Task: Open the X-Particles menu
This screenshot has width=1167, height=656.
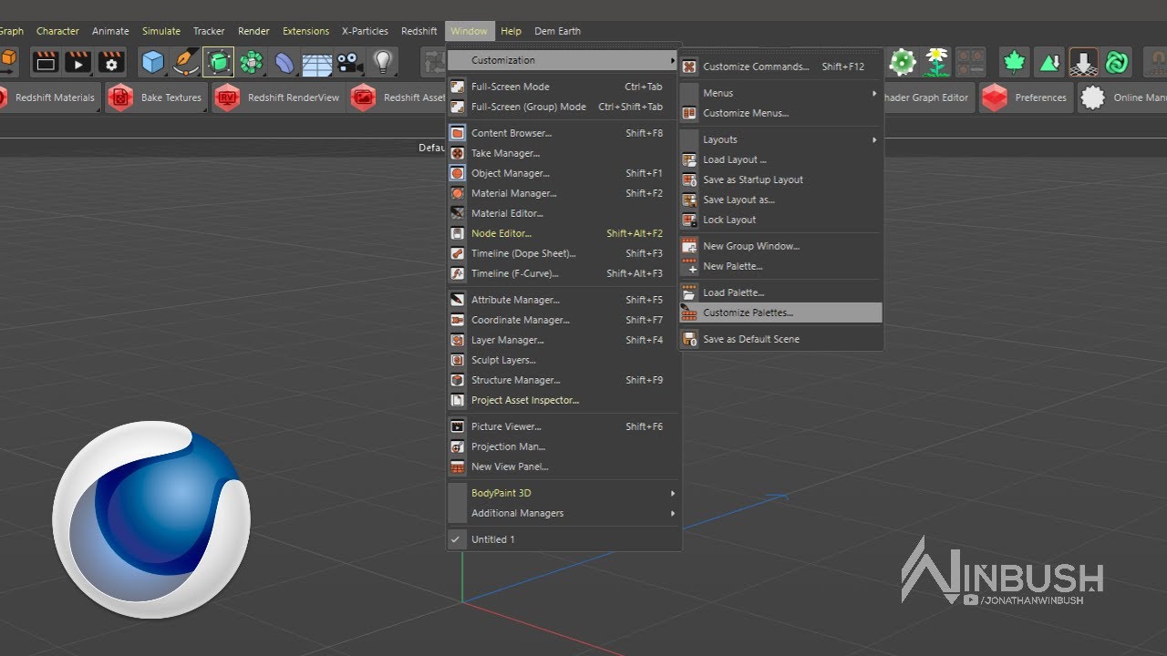Action: click(x=365, y=31)
